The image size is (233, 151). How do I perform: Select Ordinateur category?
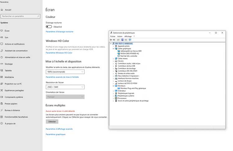click(122, 91)
